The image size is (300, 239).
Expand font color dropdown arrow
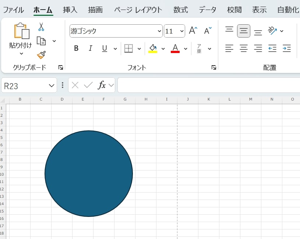click(x=186, y=49)
